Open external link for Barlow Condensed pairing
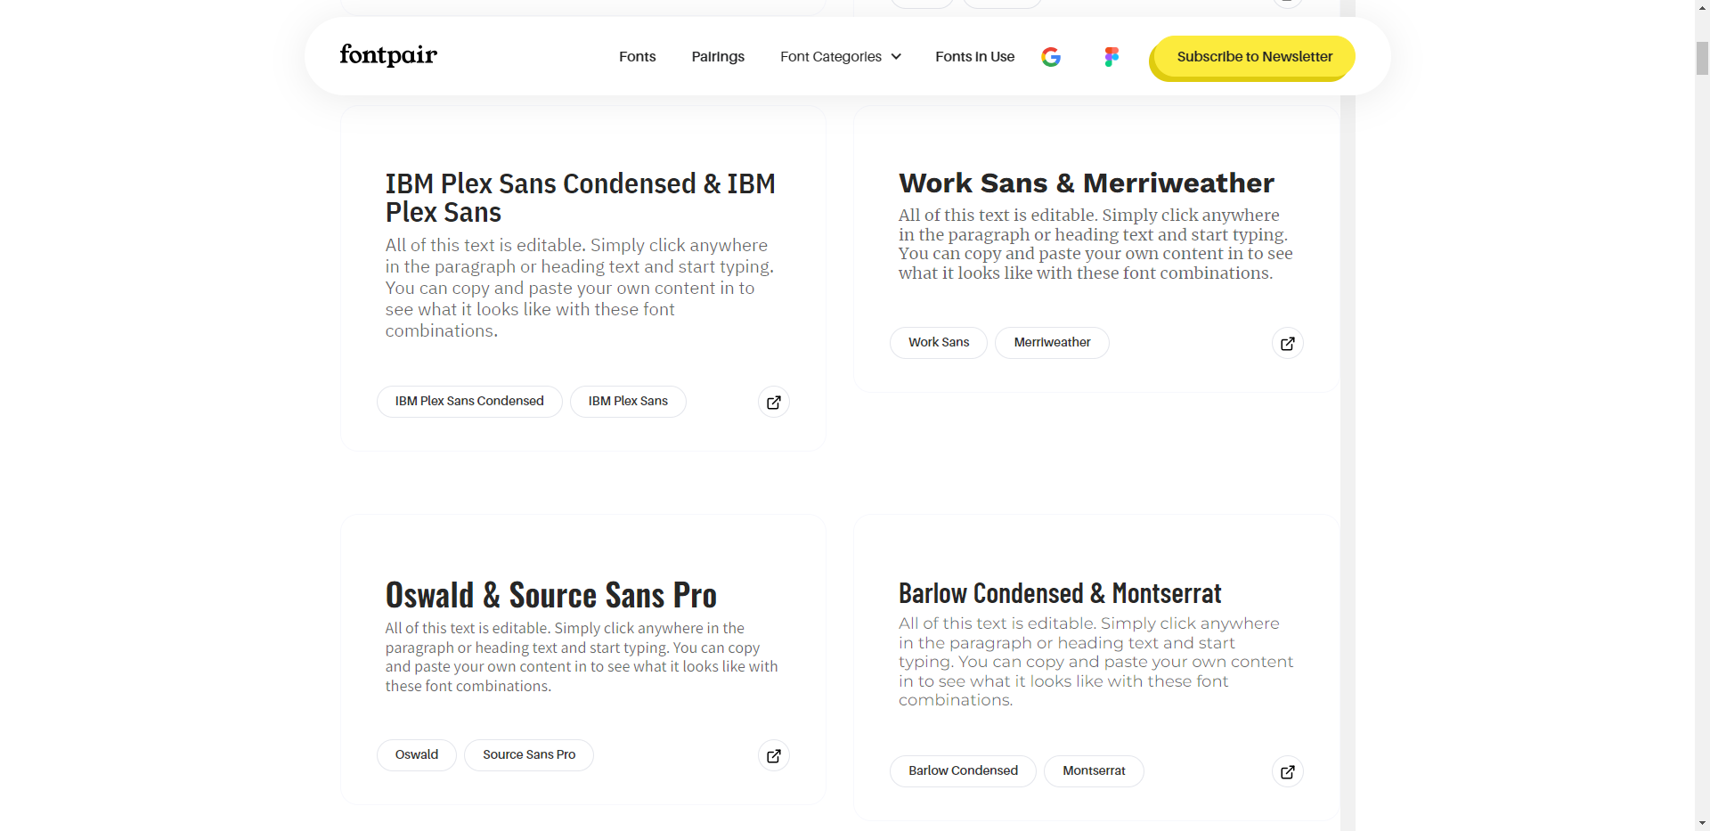 click(1288, 771)
